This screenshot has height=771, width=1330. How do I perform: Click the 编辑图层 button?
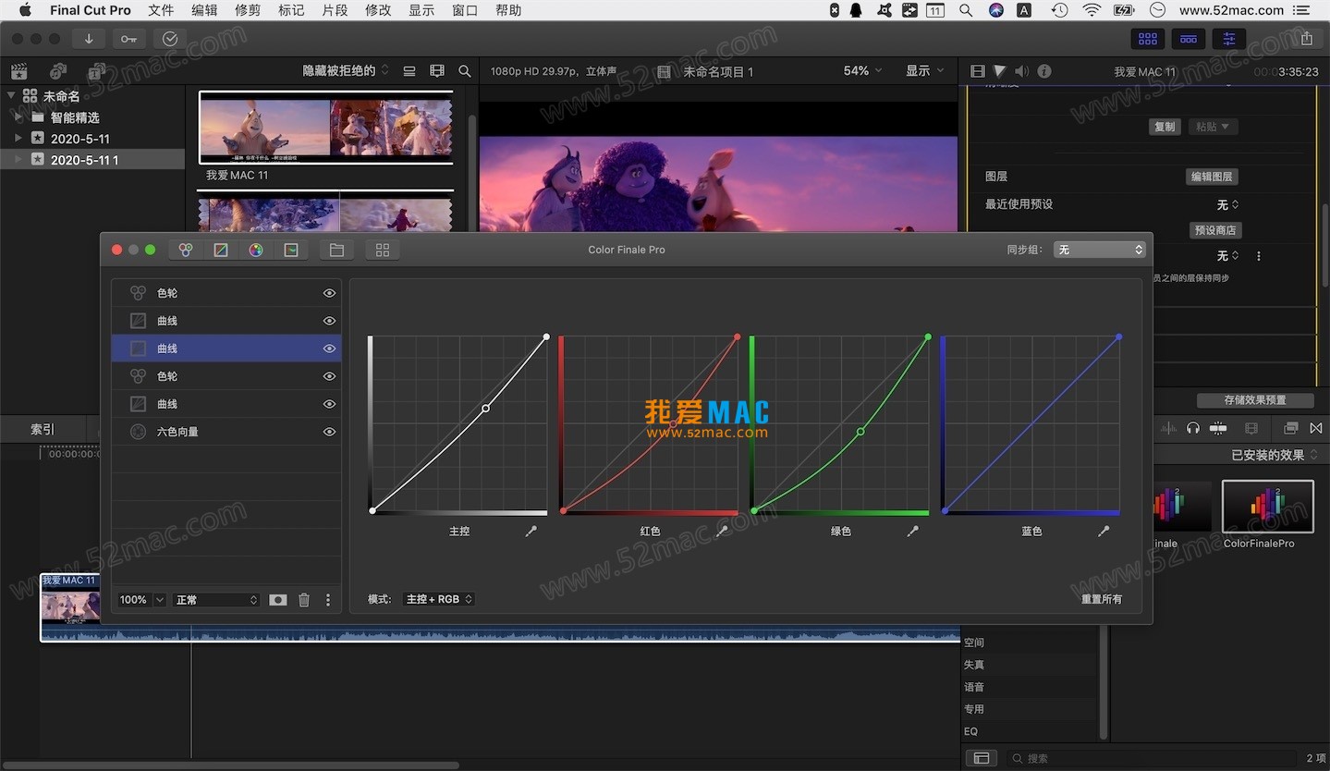pyautogui.click(x=1212, y=177)
